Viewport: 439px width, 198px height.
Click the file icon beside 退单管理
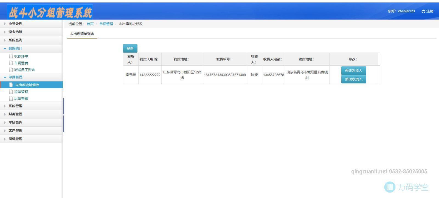(11, 92)
